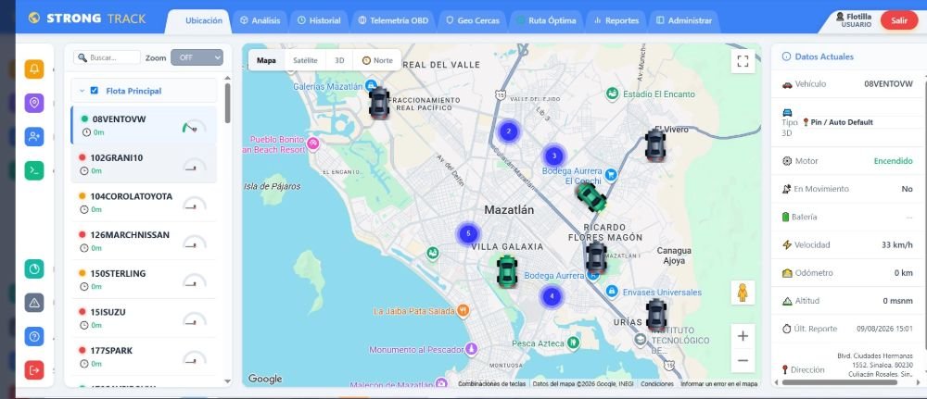Go to the Geo Cercas tab

click(473, 20)
